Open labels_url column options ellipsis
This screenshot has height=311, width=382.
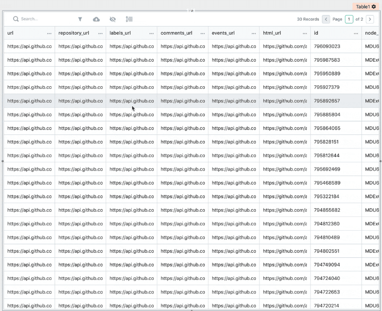(x=152, y=34)
